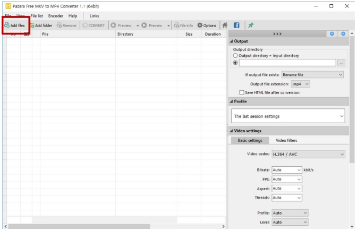Image resolution: width=357 pixels, height=231 pixels.
Task: Maximize the converter window
Action: 331,6
